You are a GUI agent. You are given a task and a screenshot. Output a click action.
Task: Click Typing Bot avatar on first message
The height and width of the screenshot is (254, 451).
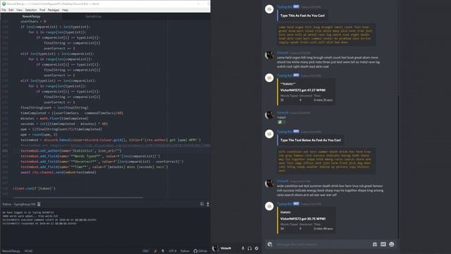269,9
